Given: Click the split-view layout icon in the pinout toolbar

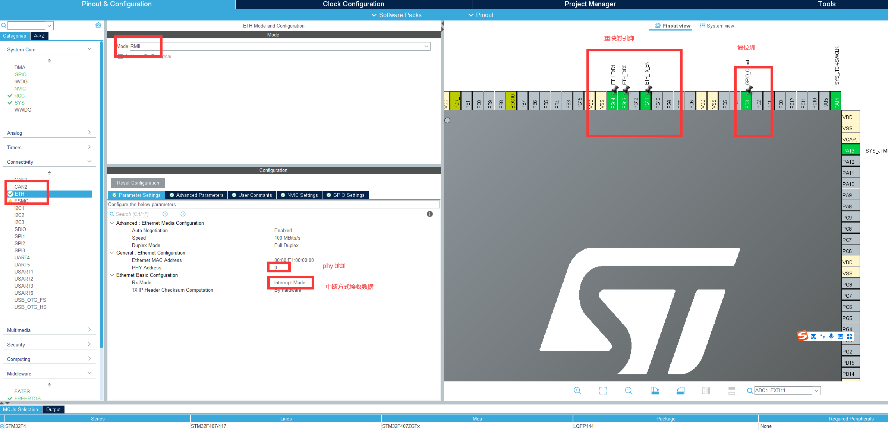Looking at the screenshot, I should [x=706, y=391].
